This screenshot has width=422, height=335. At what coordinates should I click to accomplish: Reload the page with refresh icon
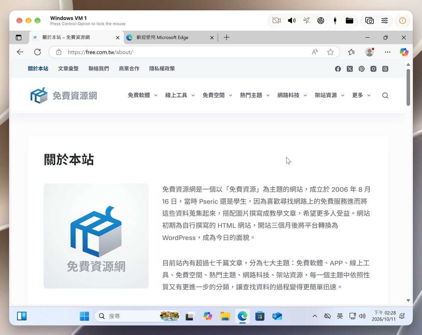point(38,52)
